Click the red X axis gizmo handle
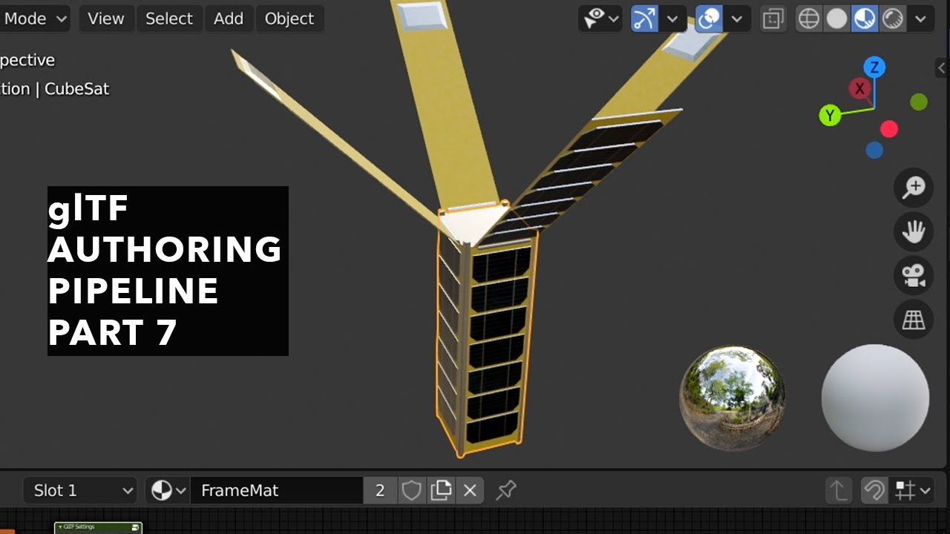The height and width of the screenshot is (534, 950). pos(859,89)
